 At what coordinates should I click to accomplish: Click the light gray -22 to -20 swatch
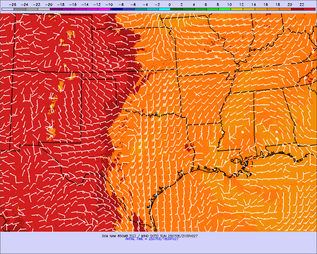point(44,9)
